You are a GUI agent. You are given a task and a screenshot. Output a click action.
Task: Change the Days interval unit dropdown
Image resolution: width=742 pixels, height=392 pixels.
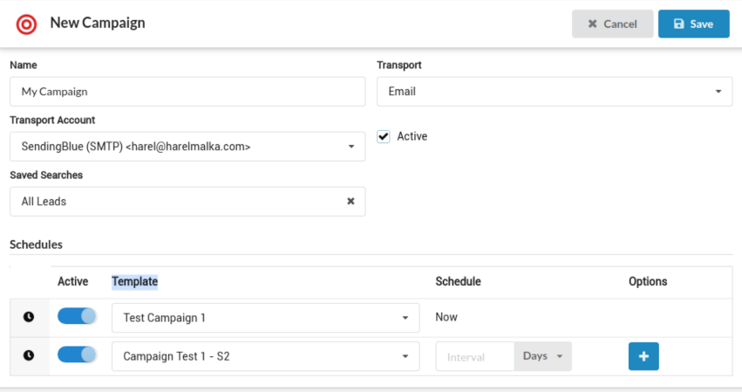(x=543, y=356)
